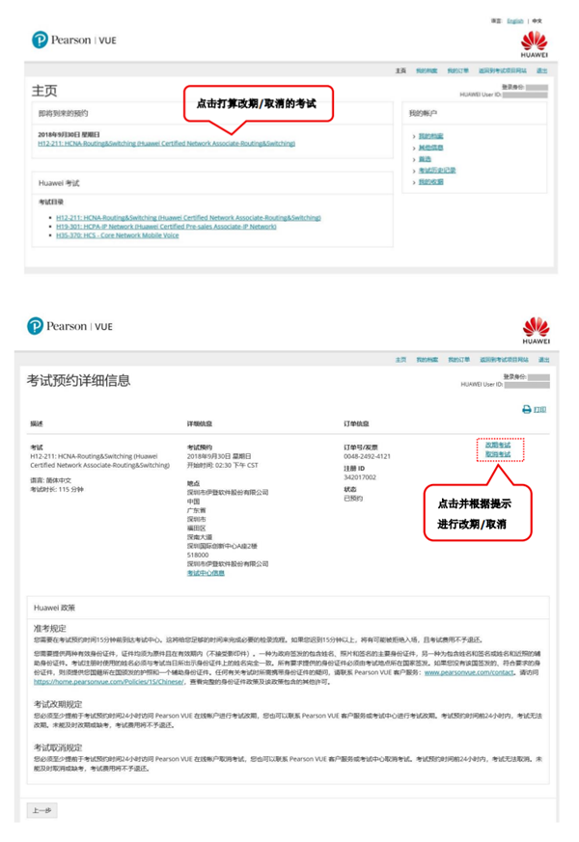Open 其他信息 under 我的帐户 sidebar
The image size is (579, 842).
click(430, 148)
